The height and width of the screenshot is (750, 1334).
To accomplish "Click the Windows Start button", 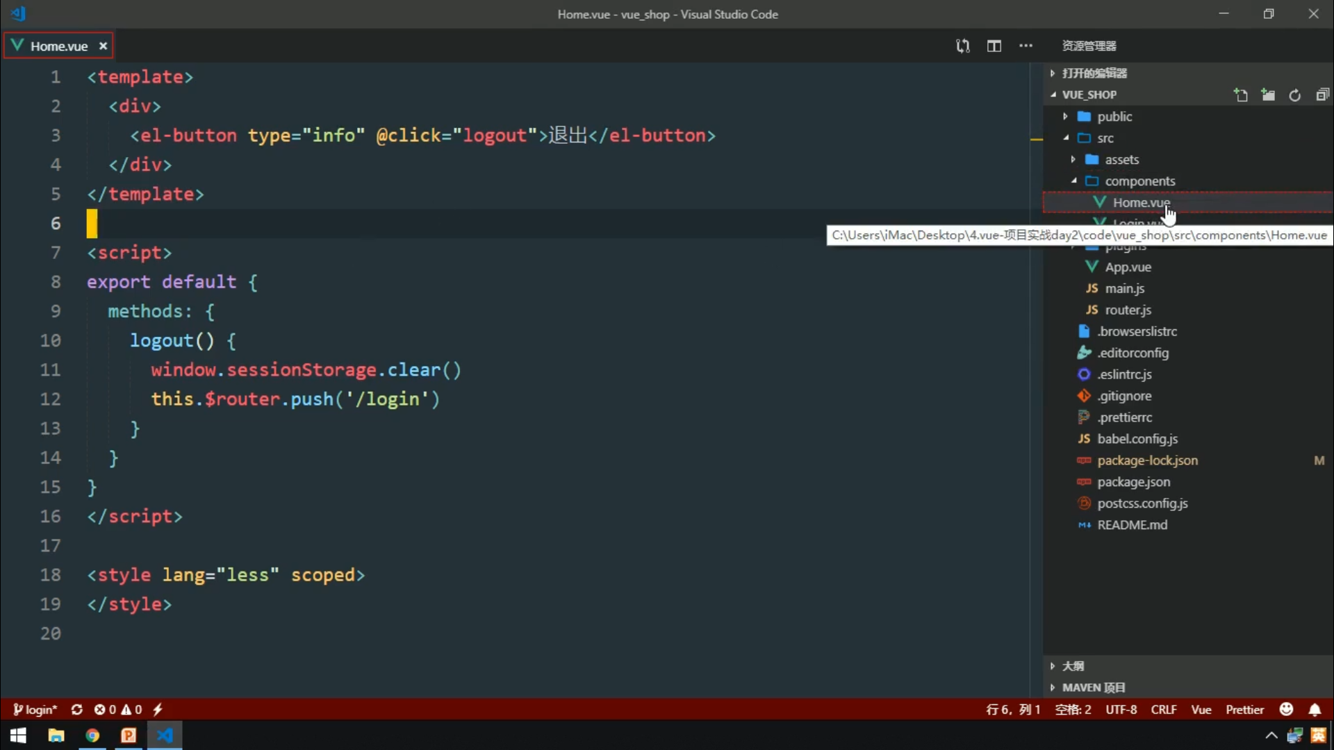I will coord(19,735).
